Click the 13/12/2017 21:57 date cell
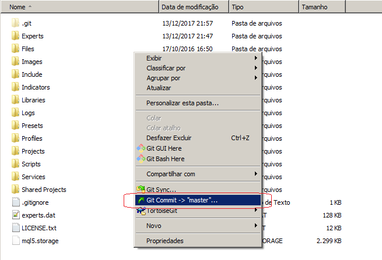This screenshot has width=382, height=260. coord(188,23)
